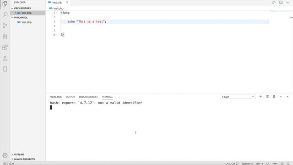293x165 pixels.
Task: Open the Source Control view
Action: tap(5, 26)
